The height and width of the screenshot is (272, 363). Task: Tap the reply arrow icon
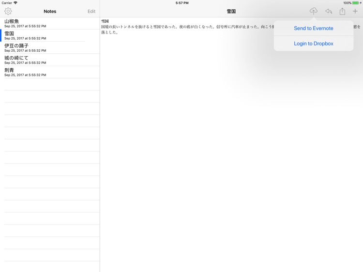(x=329, y=11)
